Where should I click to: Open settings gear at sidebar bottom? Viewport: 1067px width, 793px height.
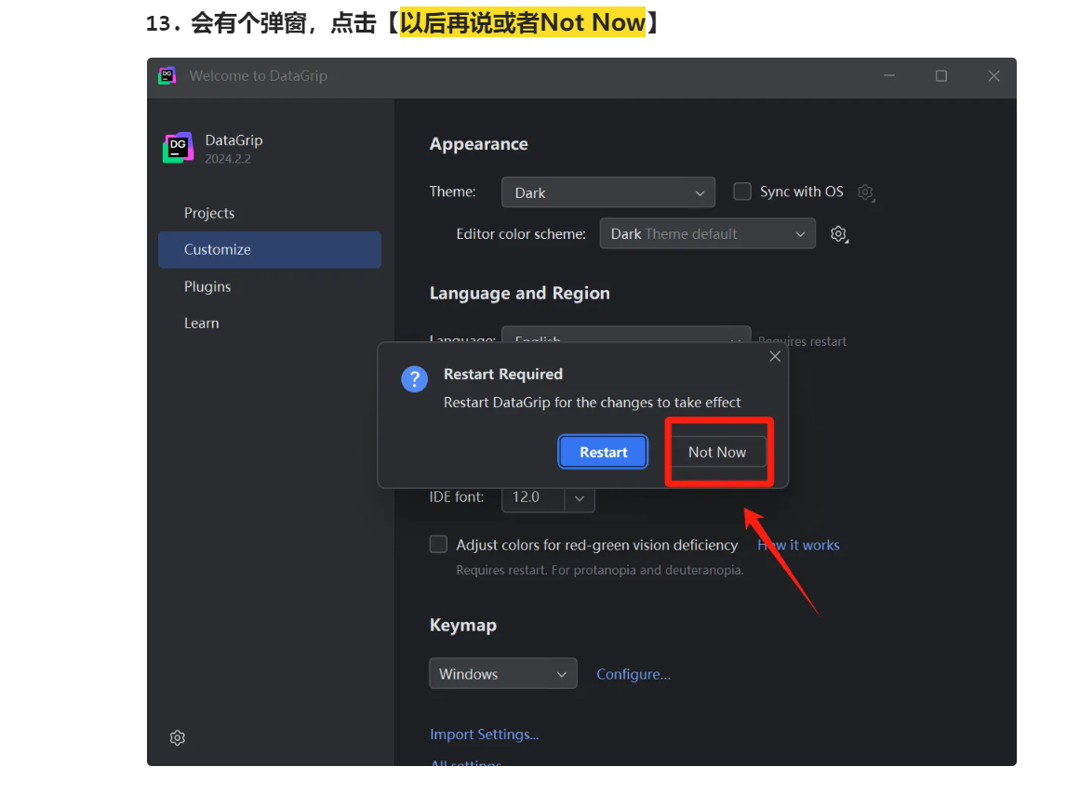click(x=178, y=738)
